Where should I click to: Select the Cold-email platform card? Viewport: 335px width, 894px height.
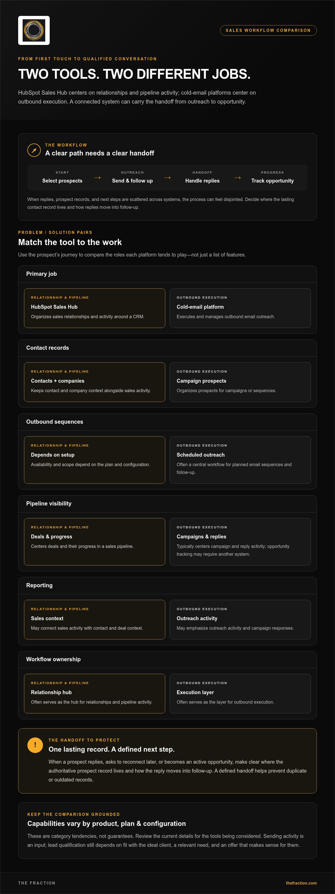[x=240, y=308]
